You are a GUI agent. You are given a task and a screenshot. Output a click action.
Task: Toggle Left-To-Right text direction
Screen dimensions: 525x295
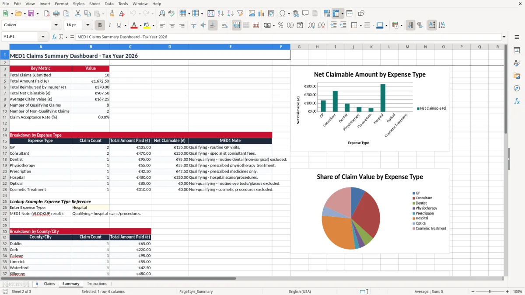click(x=410, y=25)
